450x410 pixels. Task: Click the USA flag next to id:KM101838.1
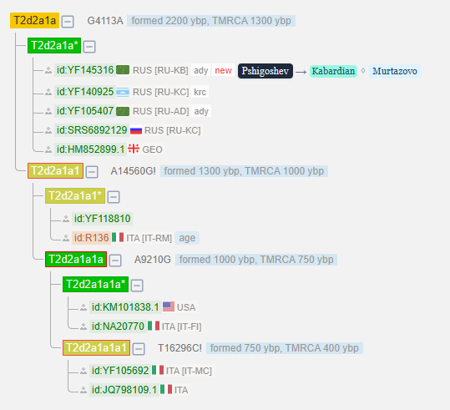[169, 306]
